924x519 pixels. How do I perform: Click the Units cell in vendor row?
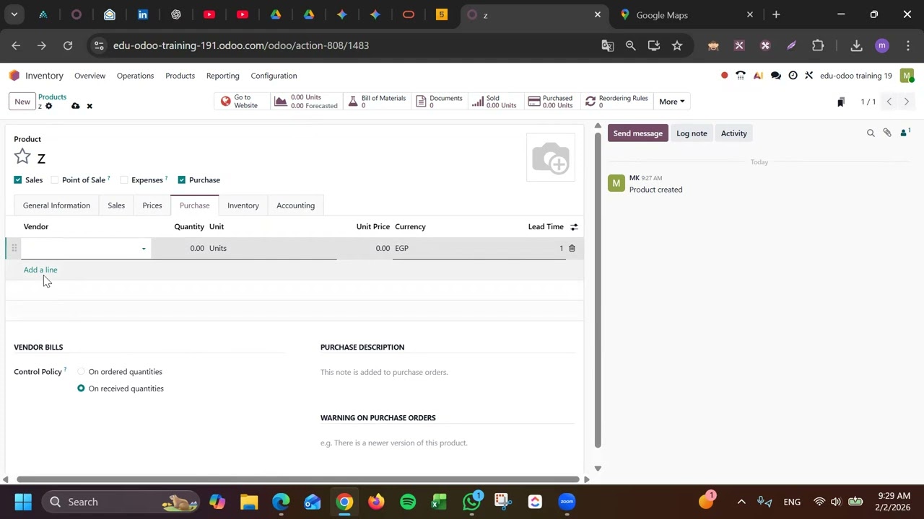pos(271,248)
